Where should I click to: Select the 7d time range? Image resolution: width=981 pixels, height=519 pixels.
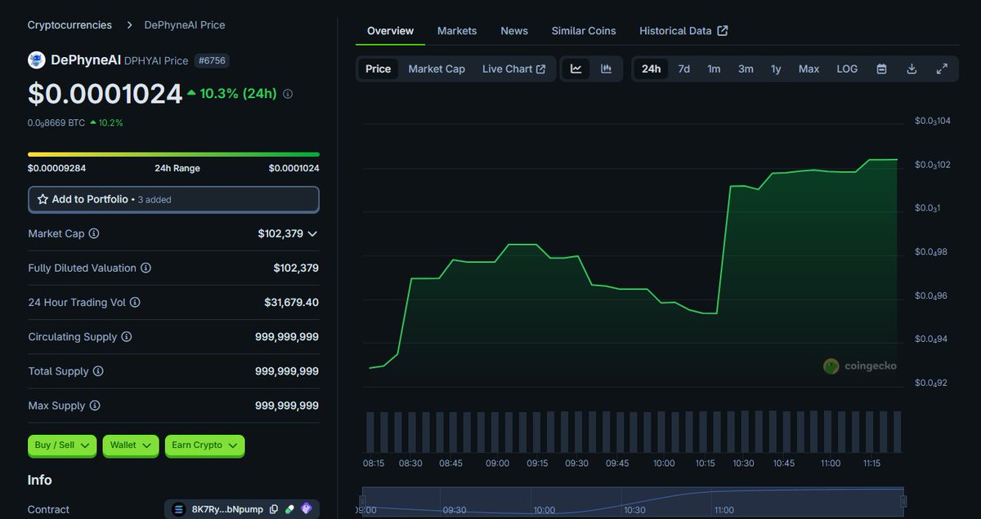click(684, 69)
